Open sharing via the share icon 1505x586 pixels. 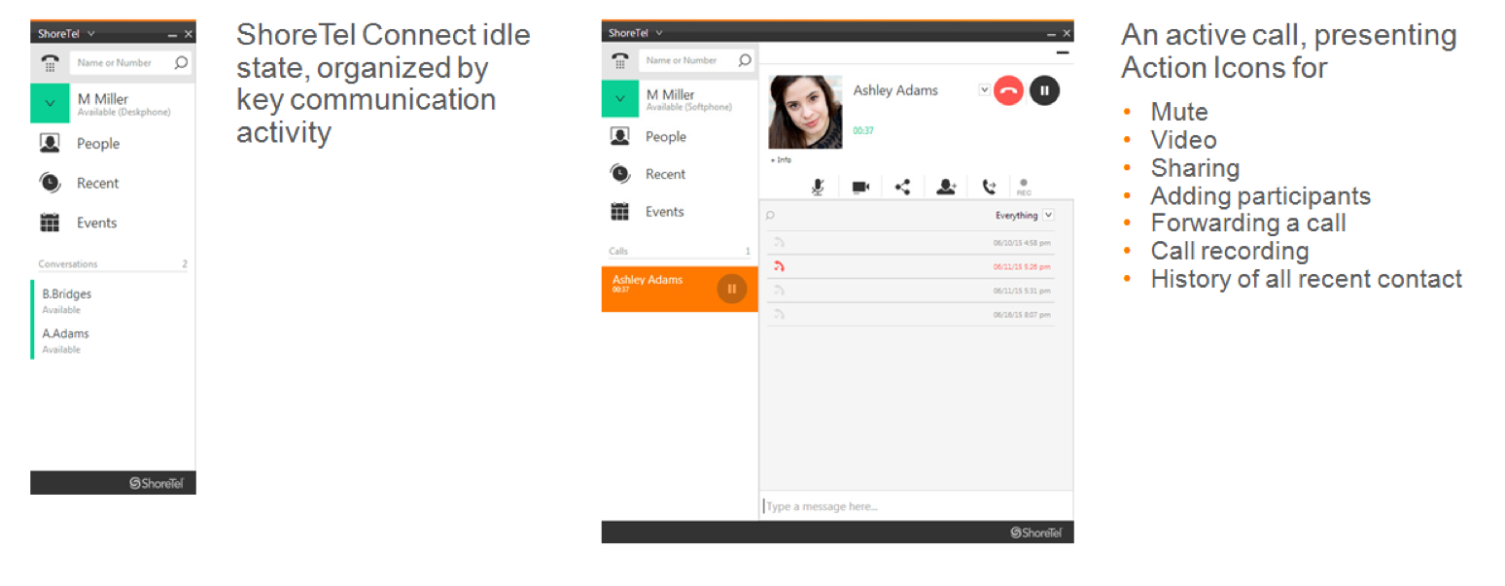902,188
